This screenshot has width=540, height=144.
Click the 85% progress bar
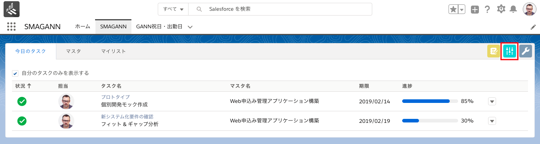point(430,101)
